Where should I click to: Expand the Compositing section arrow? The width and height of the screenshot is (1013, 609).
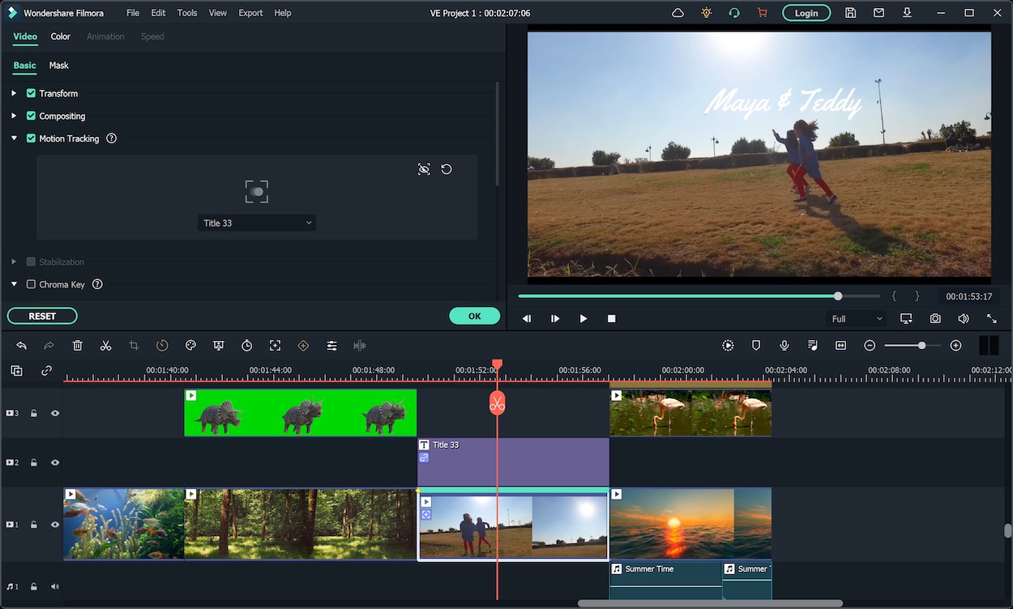[x=14, y=116]
